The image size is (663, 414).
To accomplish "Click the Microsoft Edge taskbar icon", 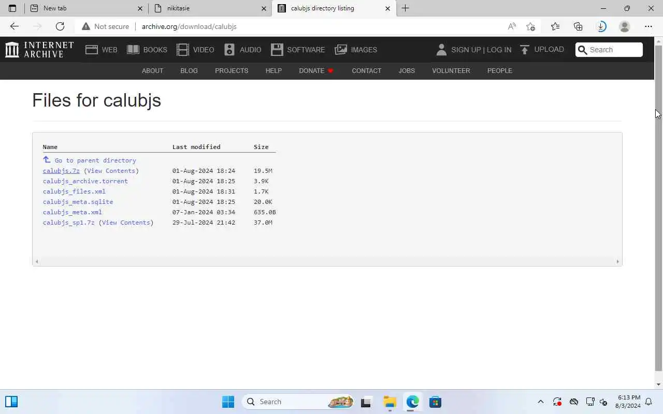I will click(x=412, y=402).
